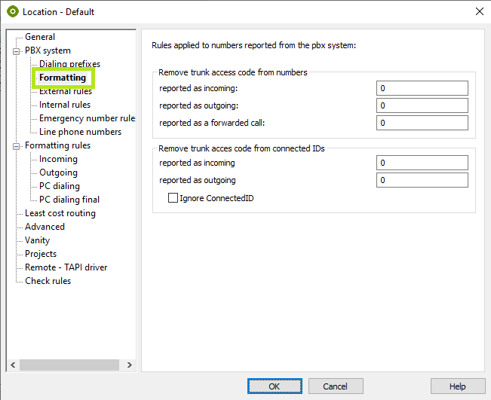Go to Internal rules settings
Viewport: 491px width, 400px height.
coord(65,105)
